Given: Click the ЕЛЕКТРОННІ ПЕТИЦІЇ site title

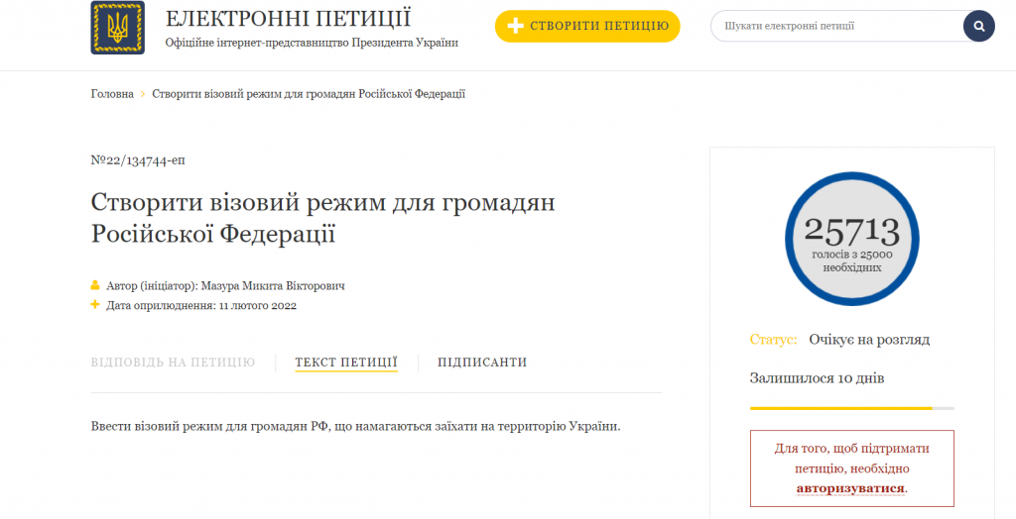Looking at the screenshot, I should 288,19.
